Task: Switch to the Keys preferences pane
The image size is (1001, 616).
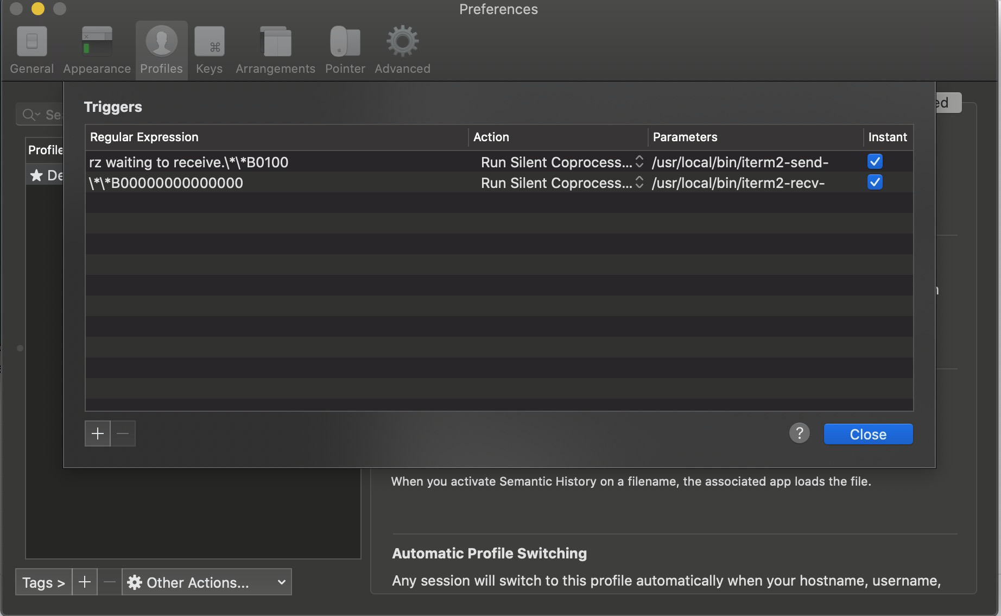Action: (209, 50)
